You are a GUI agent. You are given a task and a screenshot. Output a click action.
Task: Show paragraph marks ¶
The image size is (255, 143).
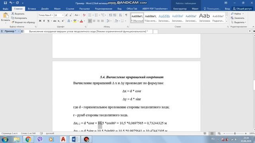tap(126, 15)
